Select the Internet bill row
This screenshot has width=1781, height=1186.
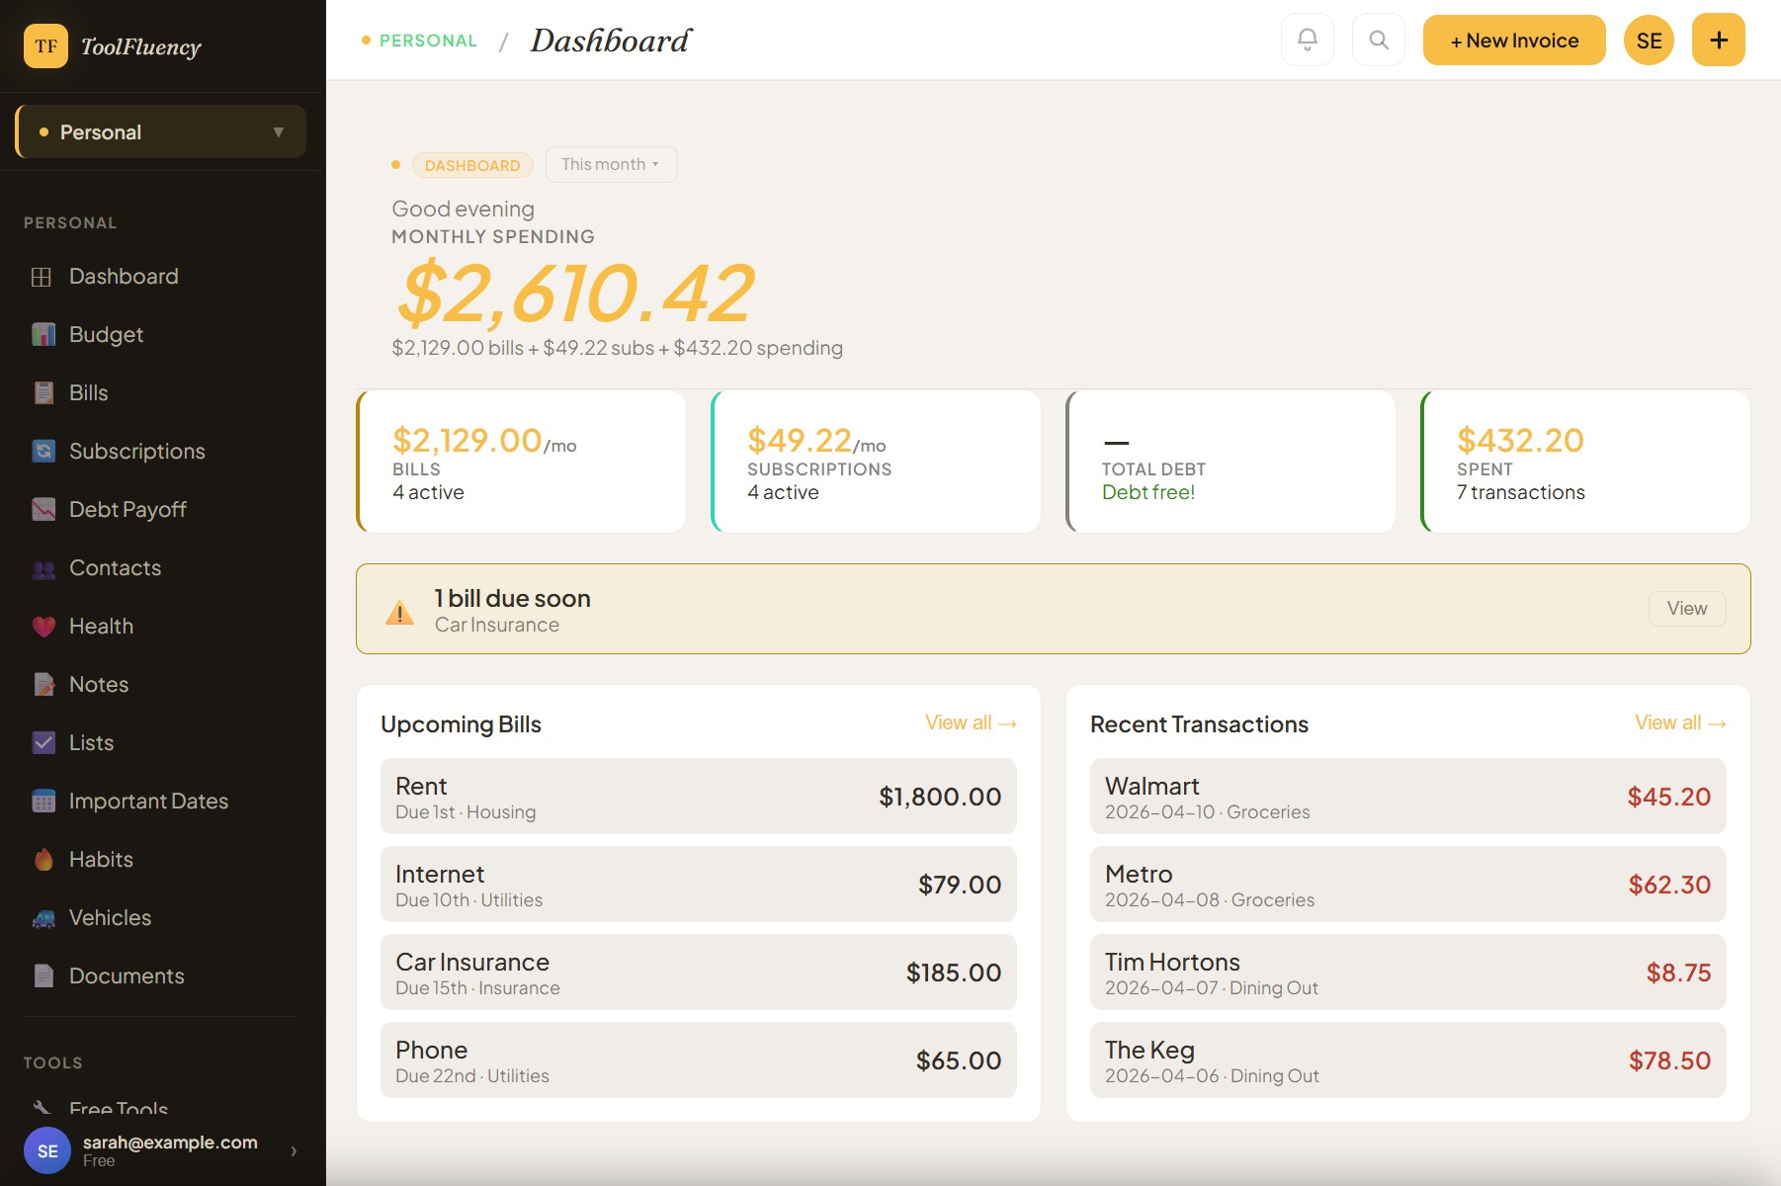point(699,885)
